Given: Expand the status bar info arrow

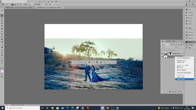Looking at the screenshot, I should pos(27,105).
